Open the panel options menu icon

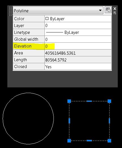(x=115, y=13)
